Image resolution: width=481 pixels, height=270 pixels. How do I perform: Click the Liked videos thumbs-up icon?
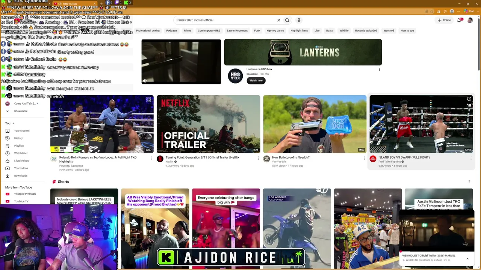(8, 161)
